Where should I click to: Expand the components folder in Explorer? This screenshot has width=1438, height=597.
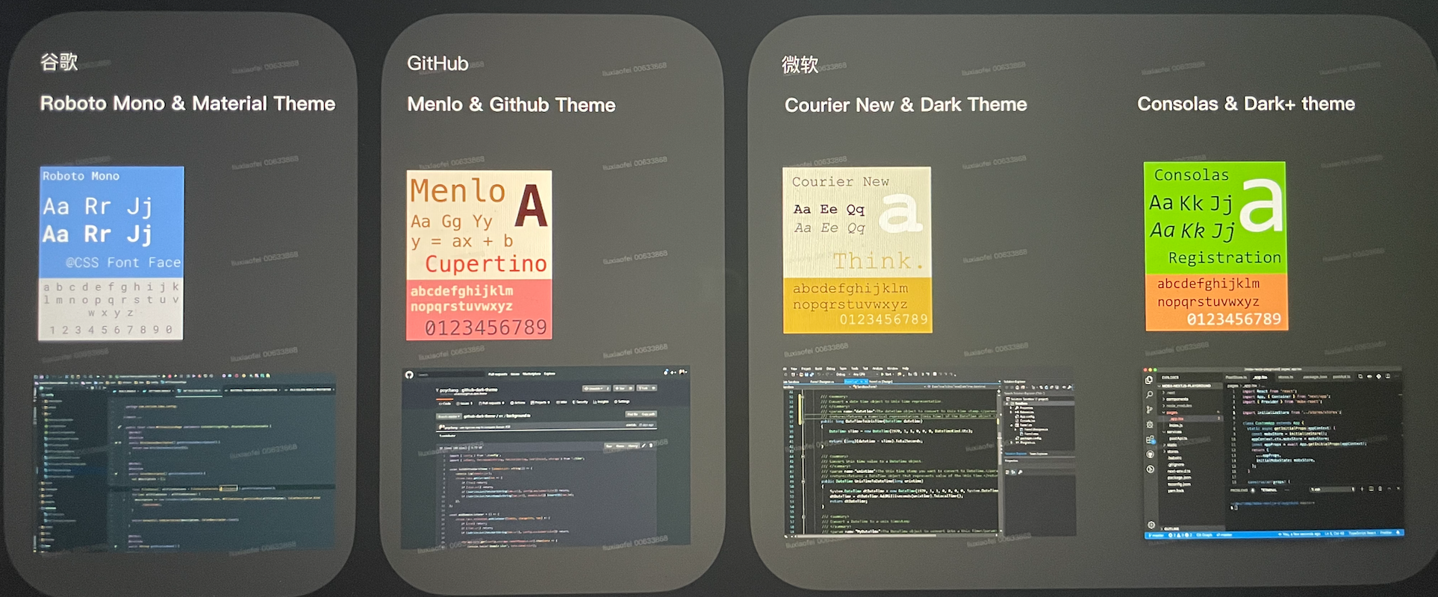click(x=1175, y=399)
